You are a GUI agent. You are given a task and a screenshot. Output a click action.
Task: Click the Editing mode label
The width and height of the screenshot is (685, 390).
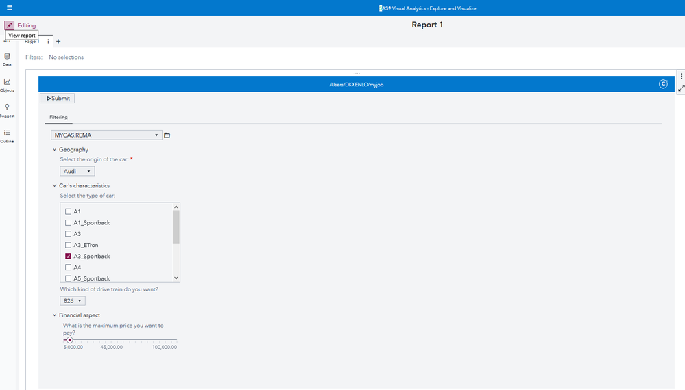point(26,25)
